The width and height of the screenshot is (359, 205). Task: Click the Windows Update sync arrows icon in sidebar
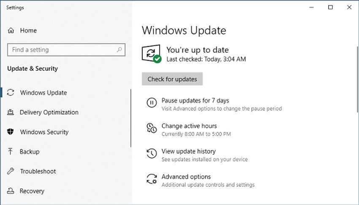(11, 92)
